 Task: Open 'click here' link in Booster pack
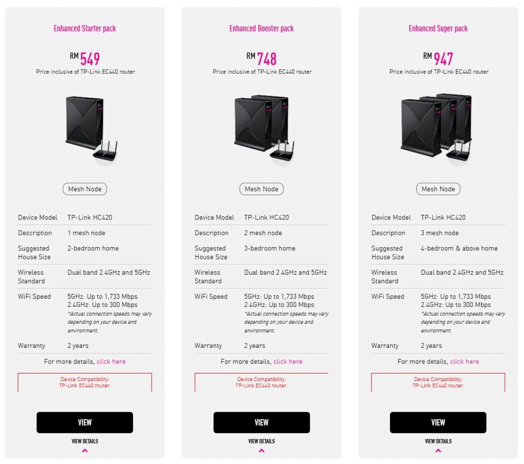tap(288, 362)
